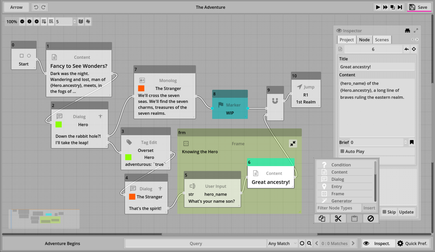This screenshot has width=435, height=252.
Task: Go to next match arrow
Action: tap(353, 244)
